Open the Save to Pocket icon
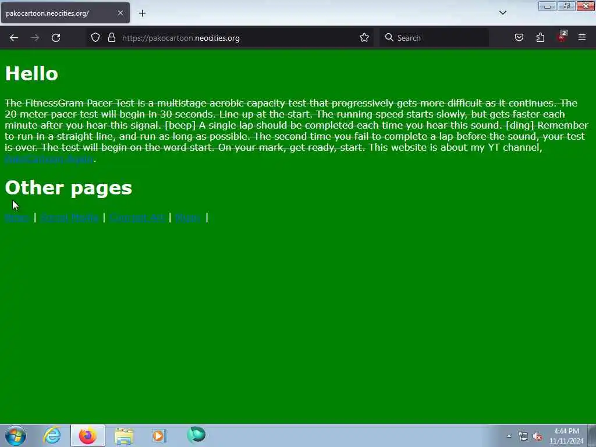 pyautogui.click(x=519, y=38)
